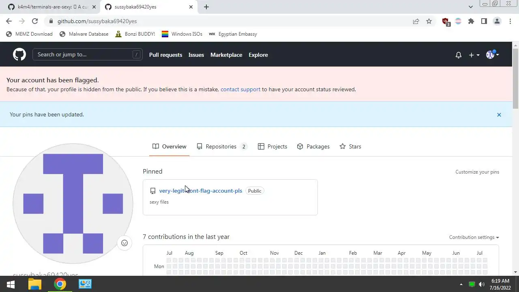Expand Contribution settings dropdown
The image size is (519, 292).
474,237
